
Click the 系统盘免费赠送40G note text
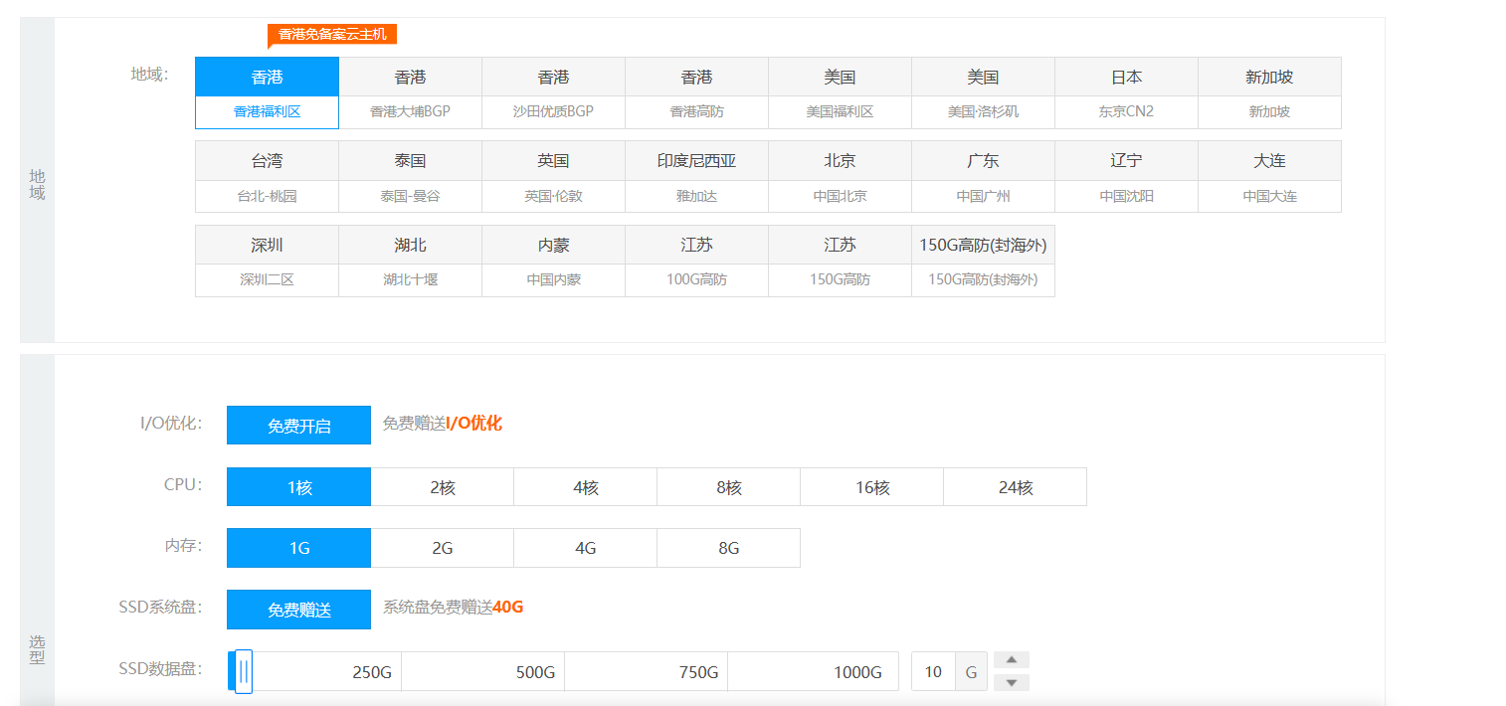[x=454, y=607]
